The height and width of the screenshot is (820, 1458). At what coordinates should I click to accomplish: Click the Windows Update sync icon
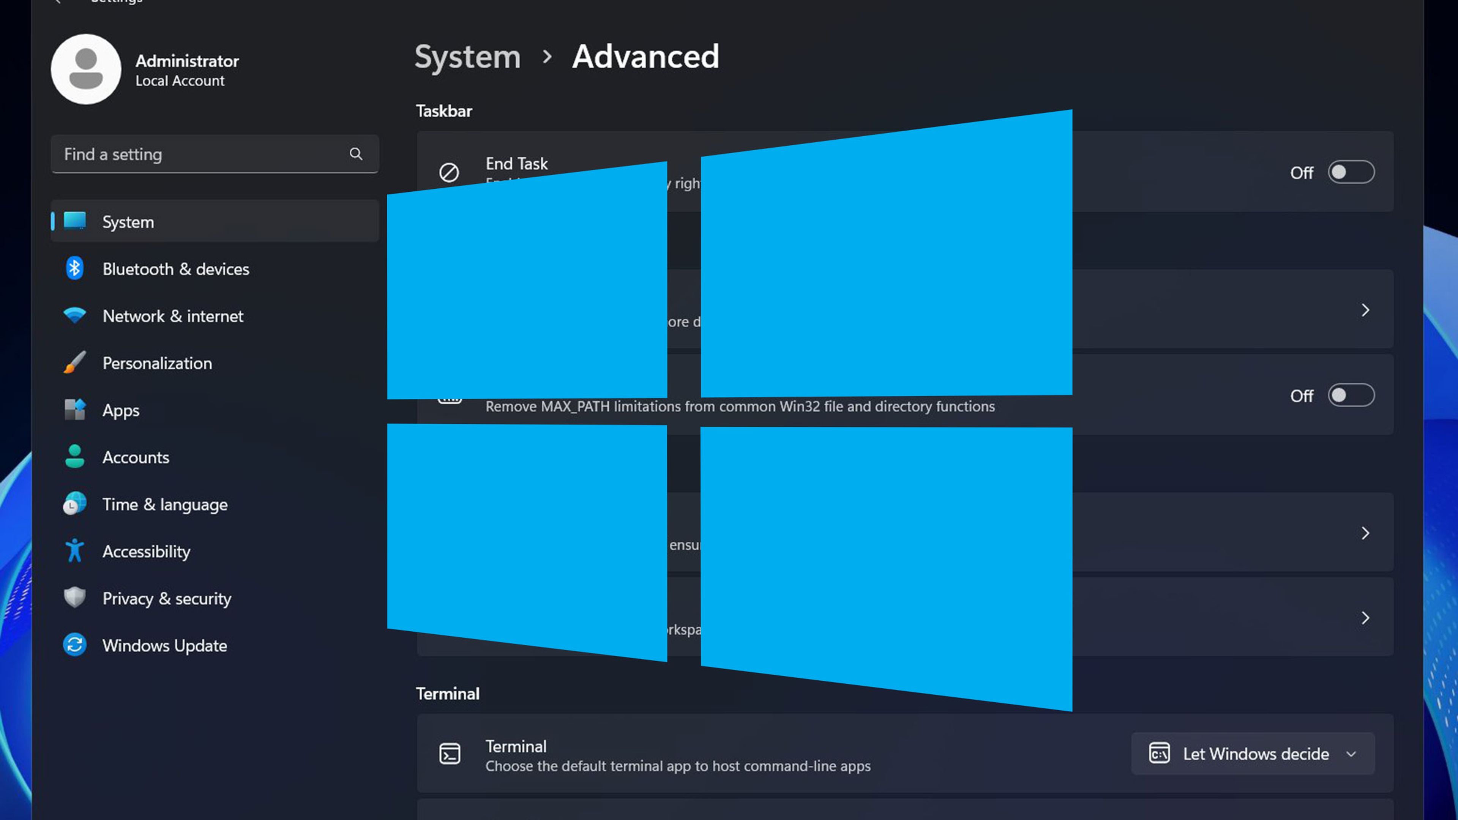[x=75, y=645]
